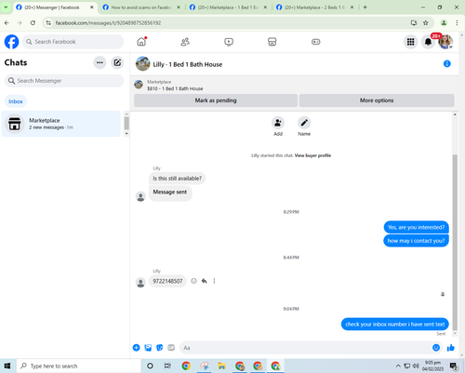
Task: Open a new browser tab
Action: point(365,7)
